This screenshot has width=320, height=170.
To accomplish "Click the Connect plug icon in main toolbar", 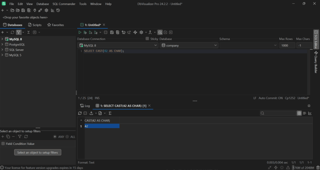I will pyautogui.click(x=35, y=10).
